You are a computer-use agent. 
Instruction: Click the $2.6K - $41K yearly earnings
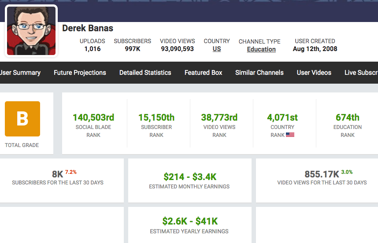(x=190, y=221)
